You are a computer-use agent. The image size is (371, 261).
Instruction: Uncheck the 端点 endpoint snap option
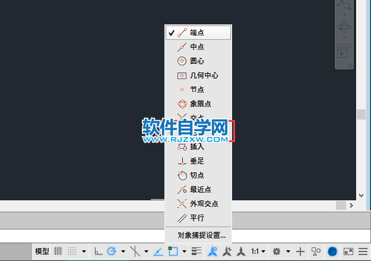[198, 33]
